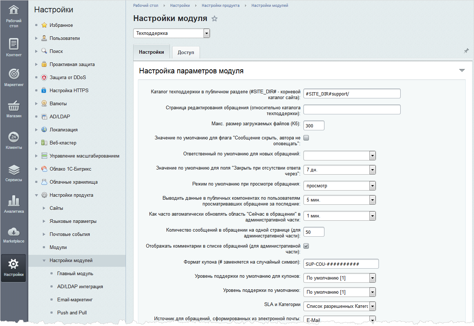The height and width of the screenshot is (326, 474).
Task: Select Главный модуль in the tree
Action: point(75,273)
